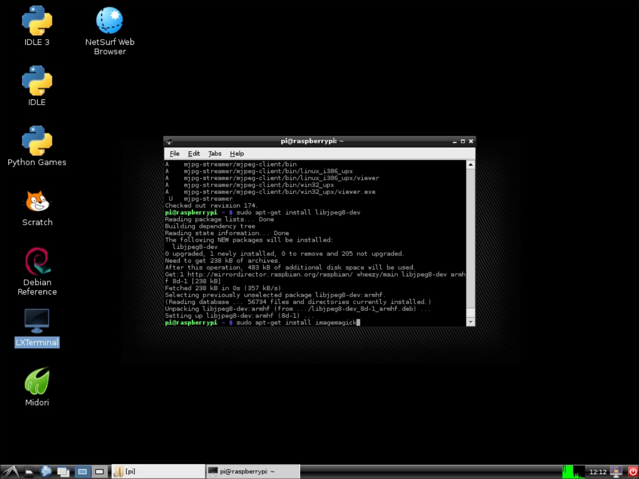Focus the pi@raspberrypi terminal via taskbar
Image resolution: width=639 pixels, height=479 pixels.
pyautogui.click(x=252, y=471)
